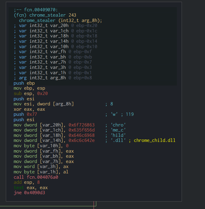Image resolution: width=205 pixels, height=209 pixels.
Task: Click the 'sub esp, 0x20' instruction
Action: pos(31,94)
